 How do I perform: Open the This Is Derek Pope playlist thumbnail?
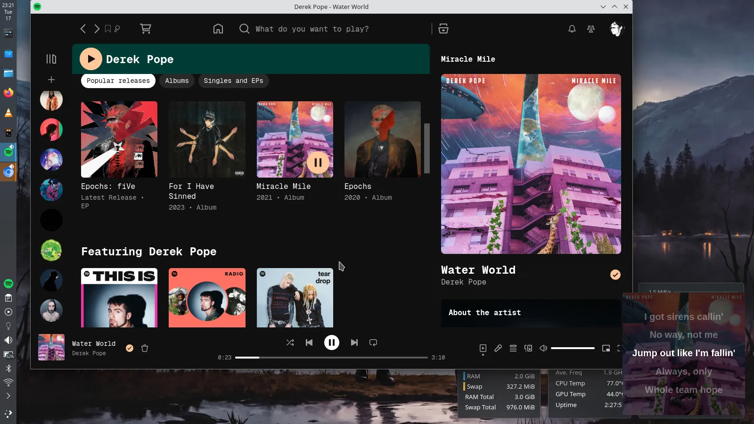[x=119, y=298]
